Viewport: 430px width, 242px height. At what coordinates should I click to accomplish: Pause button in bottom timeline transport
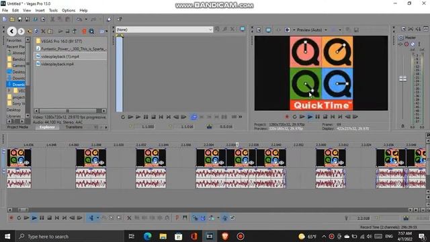tap(42, 218)
